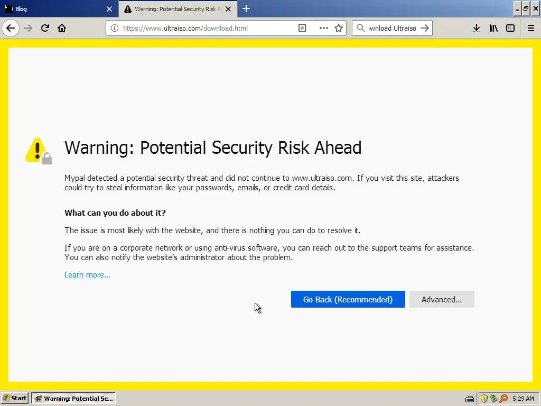Image resolution: width=541 pixels, height=406 pixels.
Task: Toggle the sidebar view icon
Action: (x=510, y=29)
